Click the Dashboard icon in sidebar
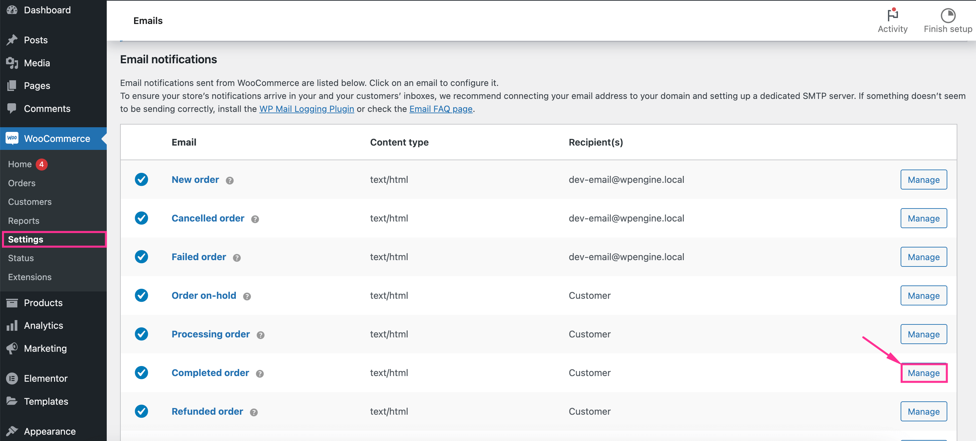The image size is (976, 441). pyautogui.click(x=12, y=9)
